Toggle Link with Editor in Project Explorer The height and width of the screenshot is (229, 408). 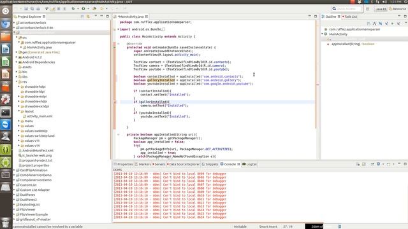pyautogui.click(x=88, y=17)
